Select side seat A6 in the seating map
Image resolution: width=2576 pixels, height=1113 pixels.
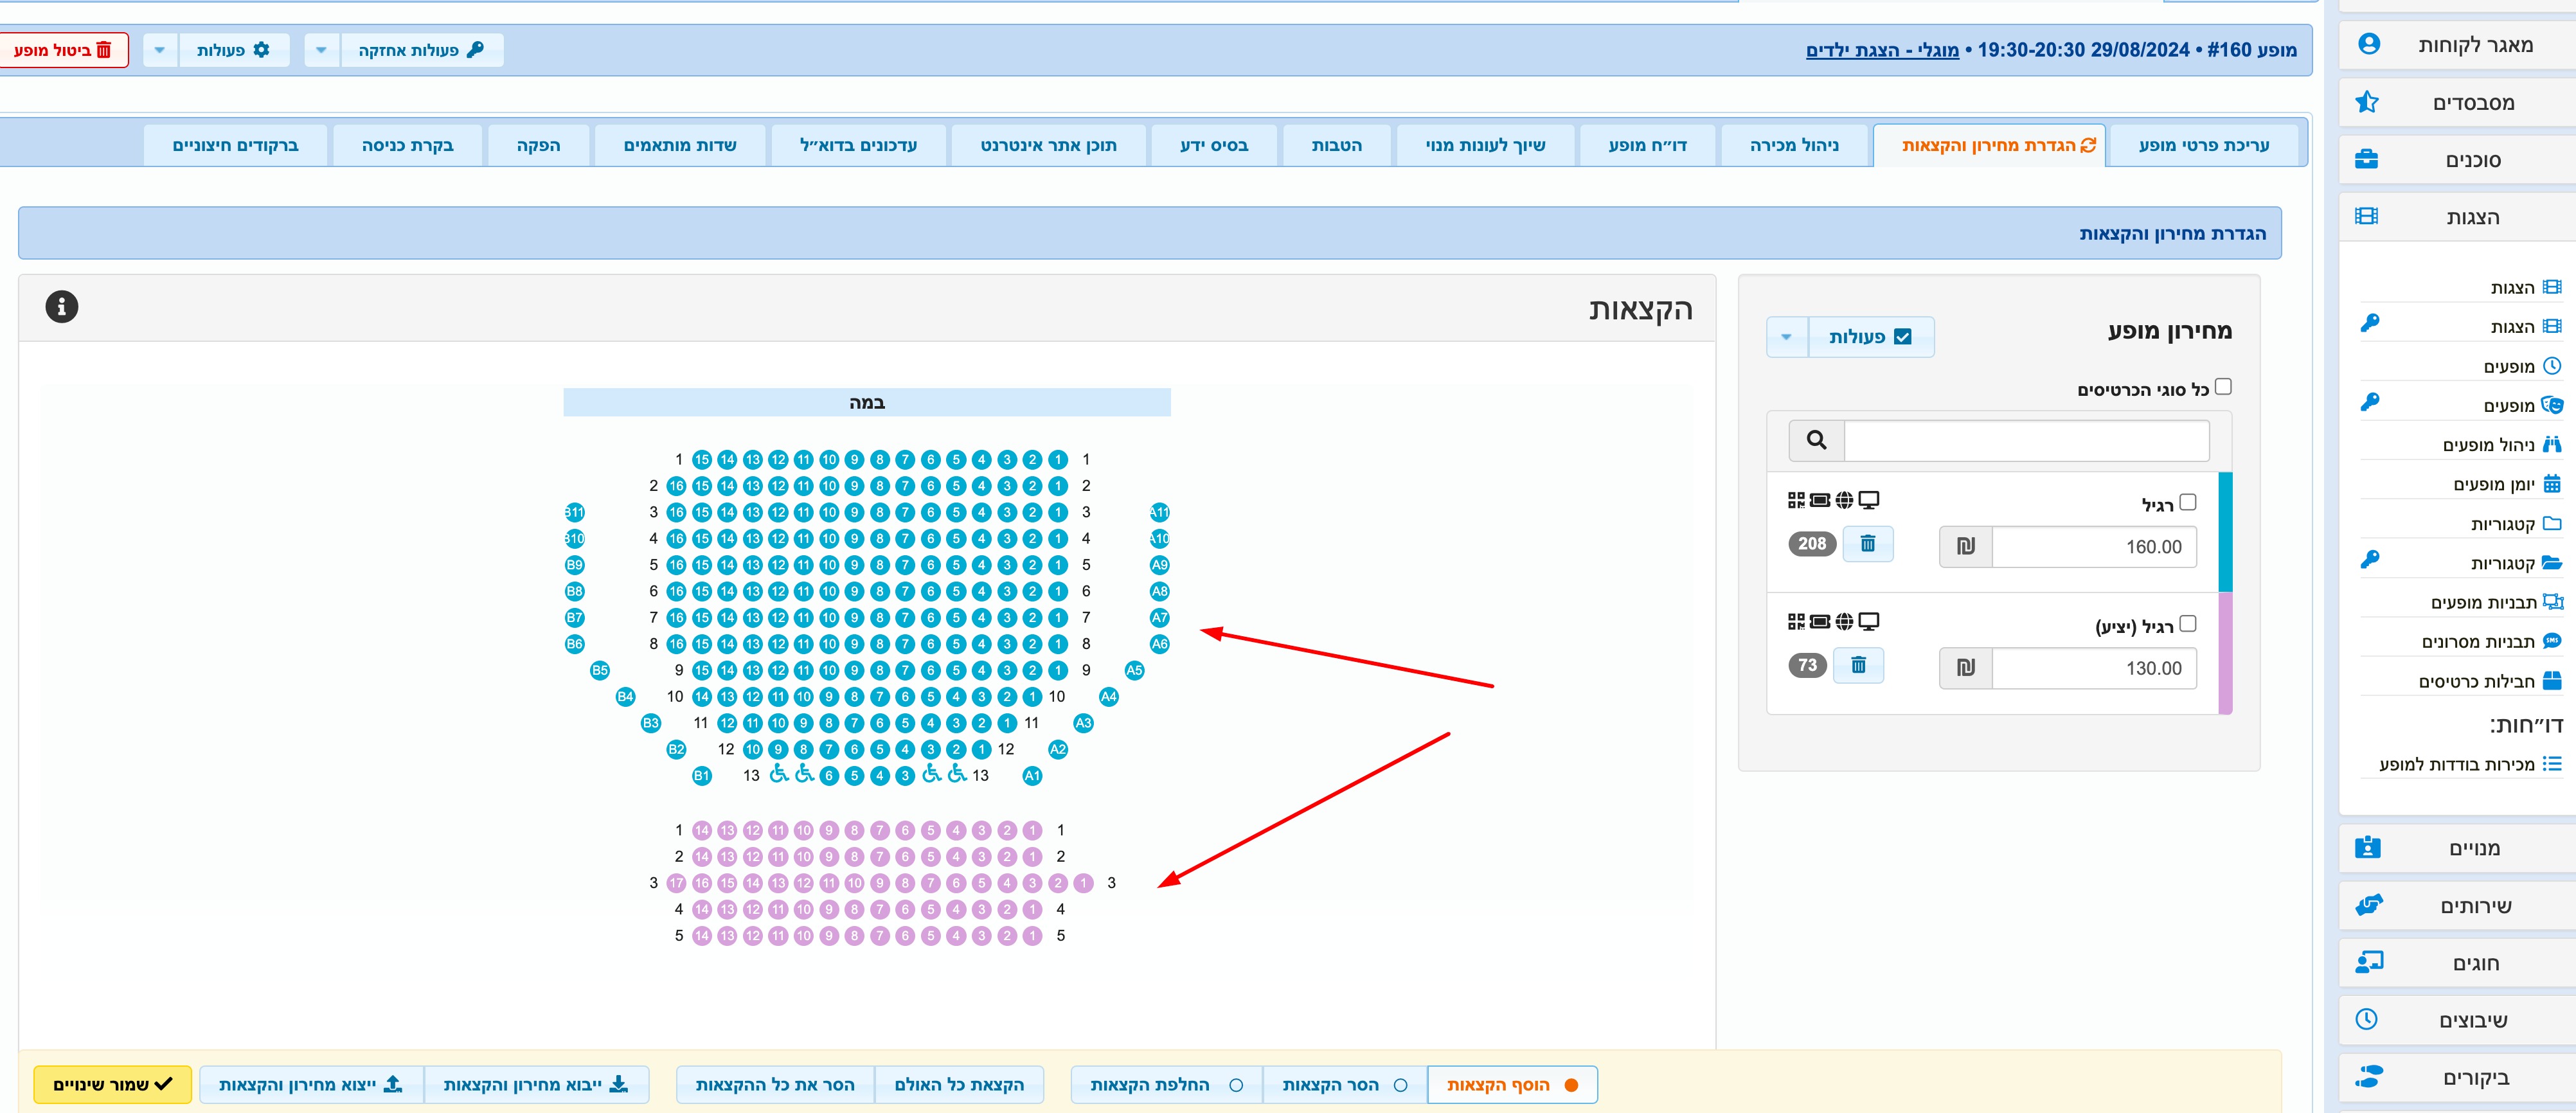coord(1159,644)
